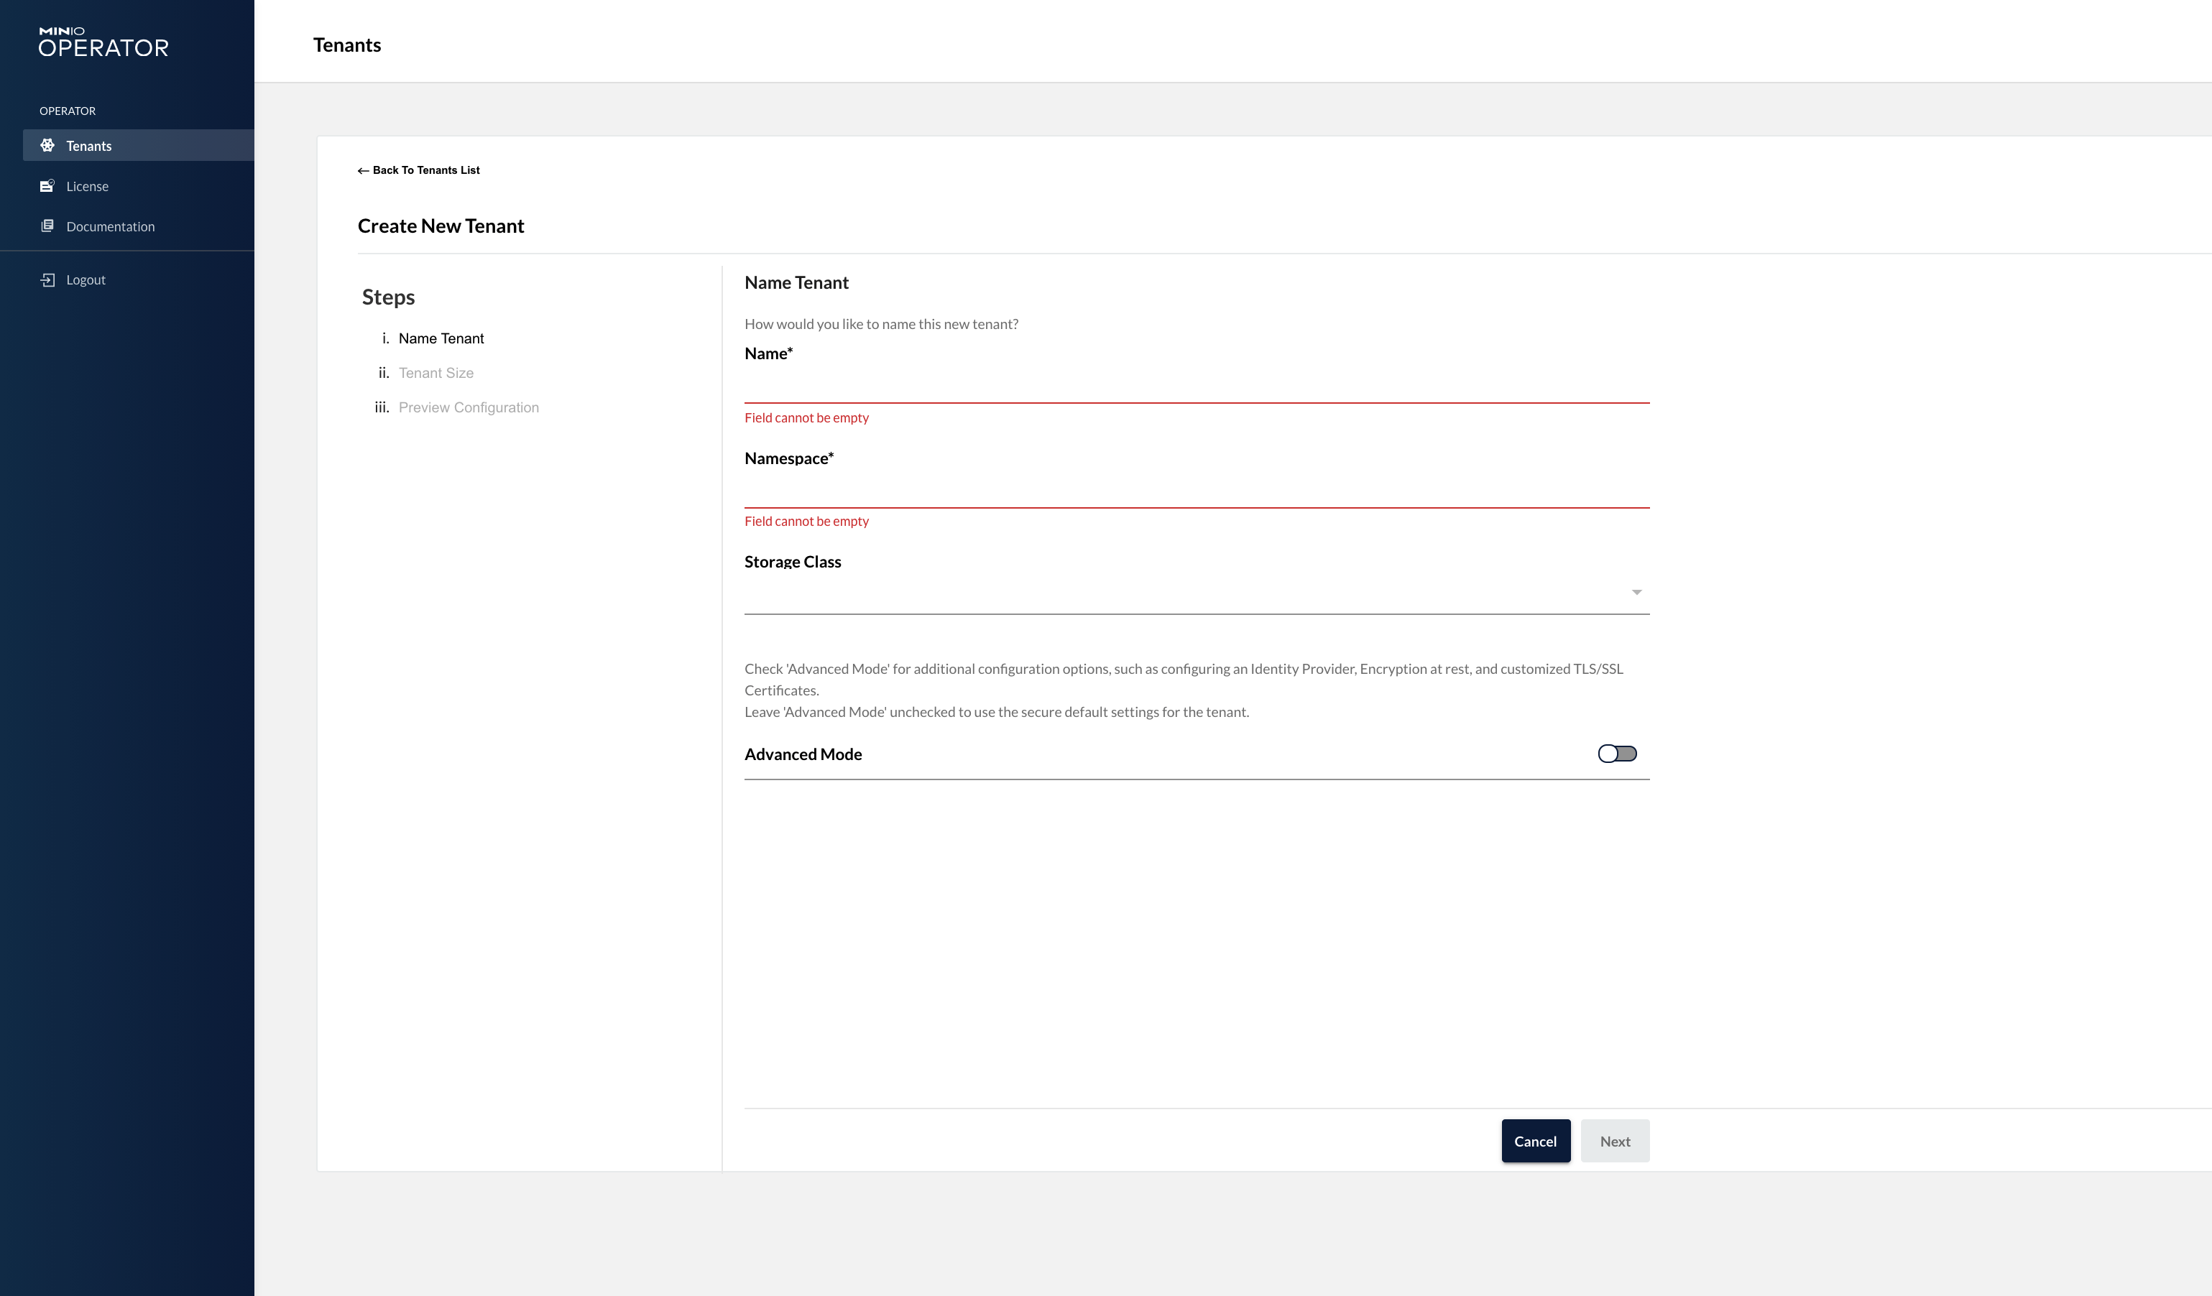This screenshot has width=2212, height=1296.
Task: Jump to the Tenant Size step
Action: [x=436, y=373]
